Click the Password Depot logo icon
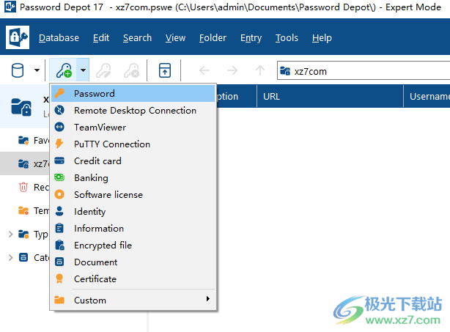 pos(18,37)
